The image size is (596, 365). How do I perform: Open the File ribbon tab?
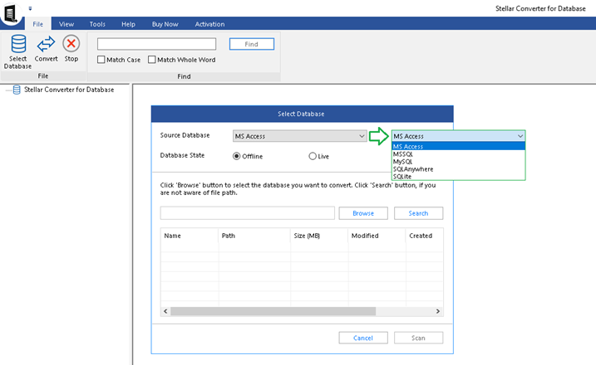pyautogui.click(x=38, y=24)
